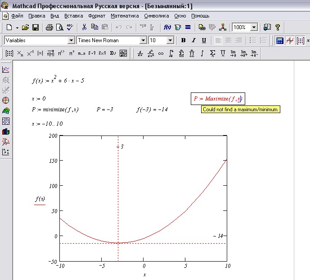Insert a vector field plot
Image resolution: width=310 pixels, height=280 pixels.
click(x=6, y=152)
